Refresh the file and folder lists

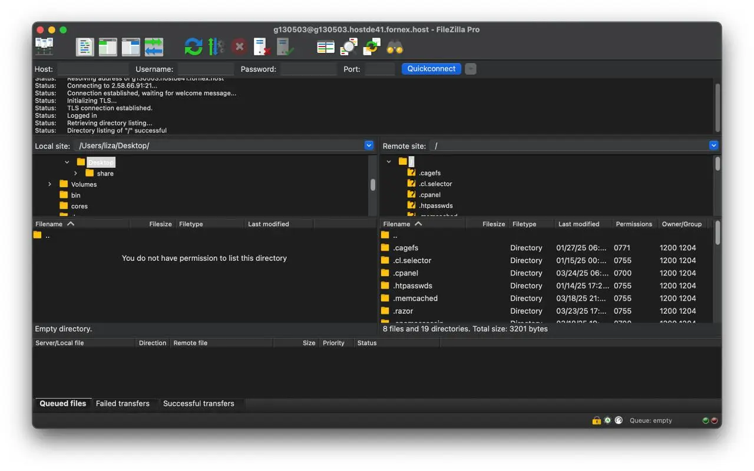193,47
